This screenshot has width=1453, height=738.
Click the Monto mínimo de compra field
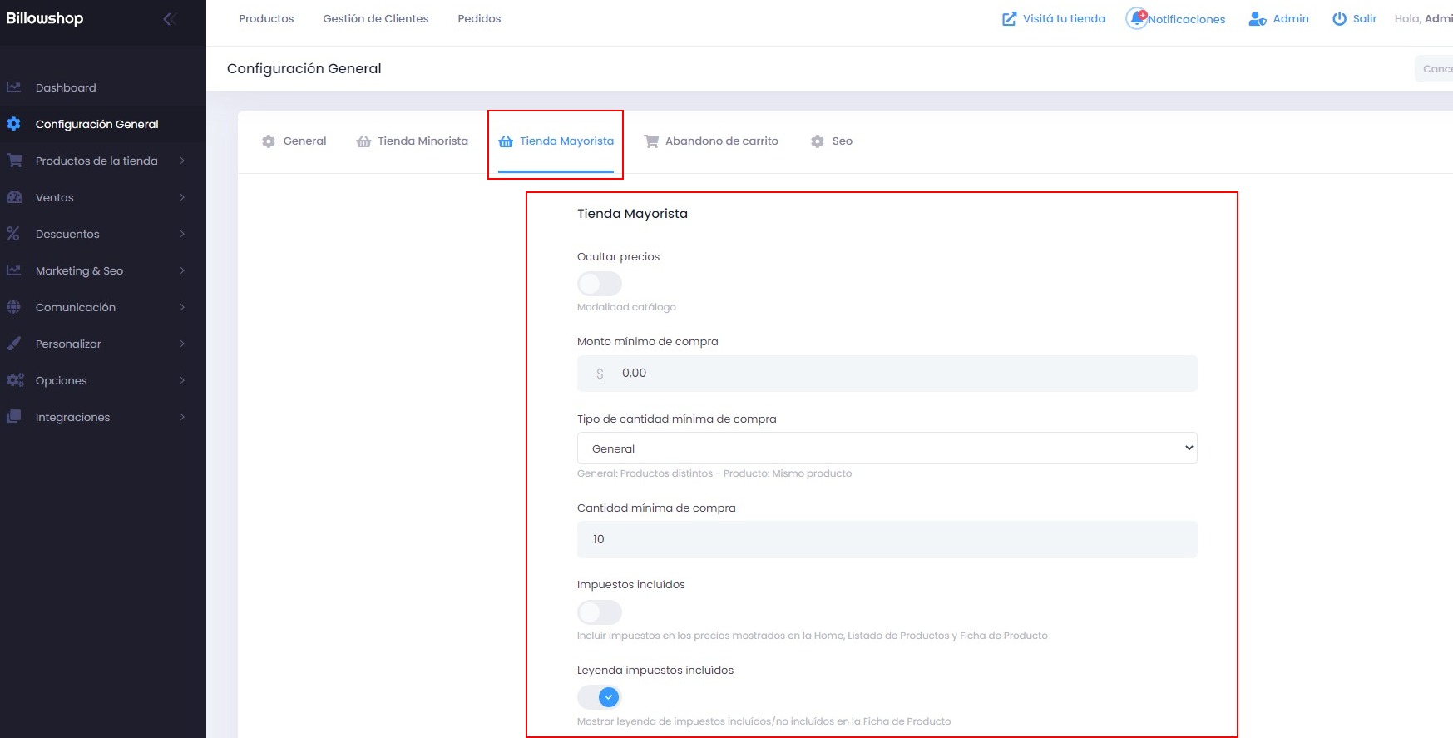pyautogui.click(x=887, y=374)
